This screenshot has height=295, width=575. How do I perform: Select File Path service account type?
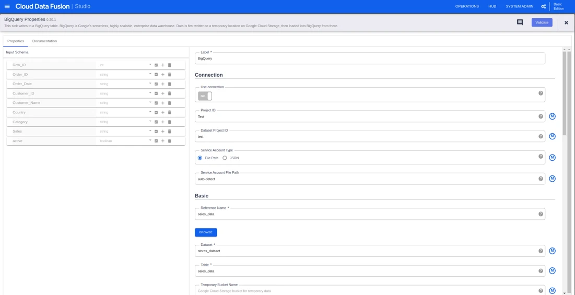click(x=200, y=158)
